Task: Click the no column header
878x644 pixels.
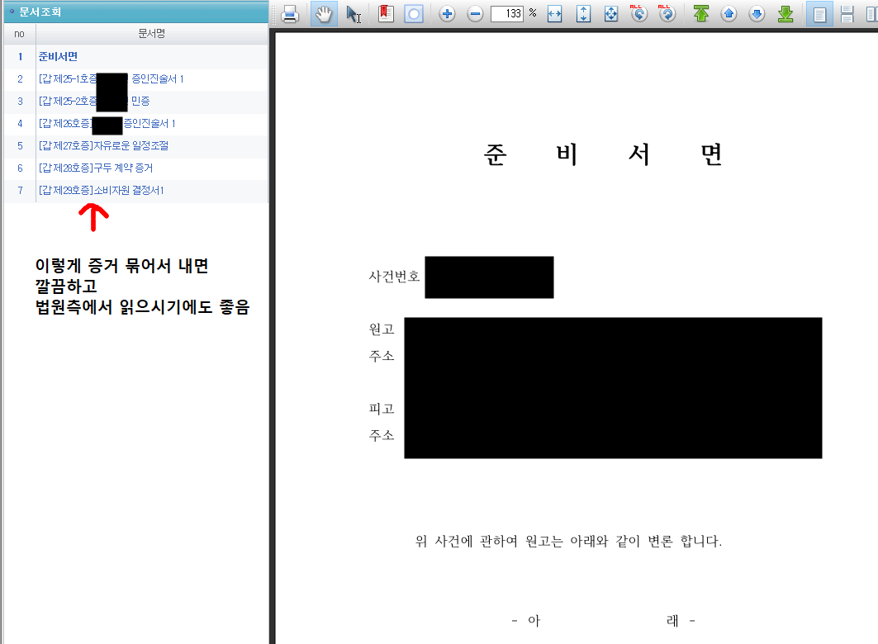Action: click(20, 34)
